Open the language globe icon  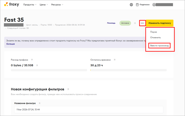tap(131, 5)
